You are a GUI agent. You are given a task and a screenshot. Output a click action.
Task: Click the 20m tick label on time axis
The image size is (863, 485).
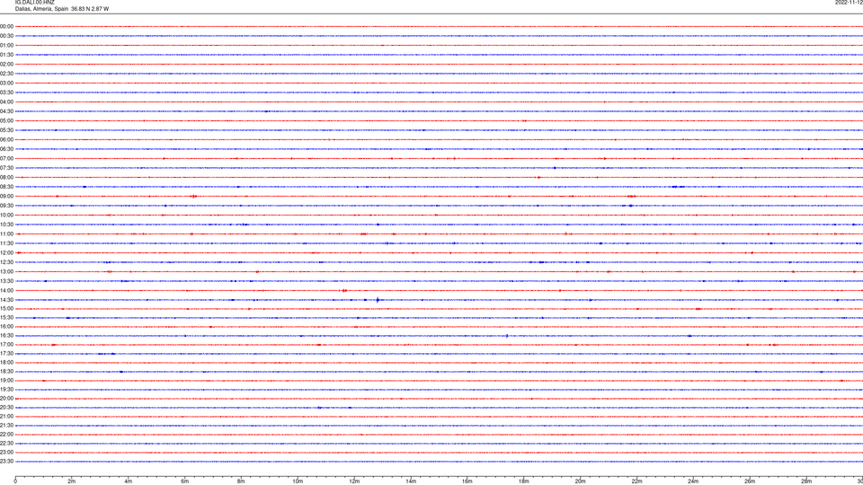tap(580, 481)
